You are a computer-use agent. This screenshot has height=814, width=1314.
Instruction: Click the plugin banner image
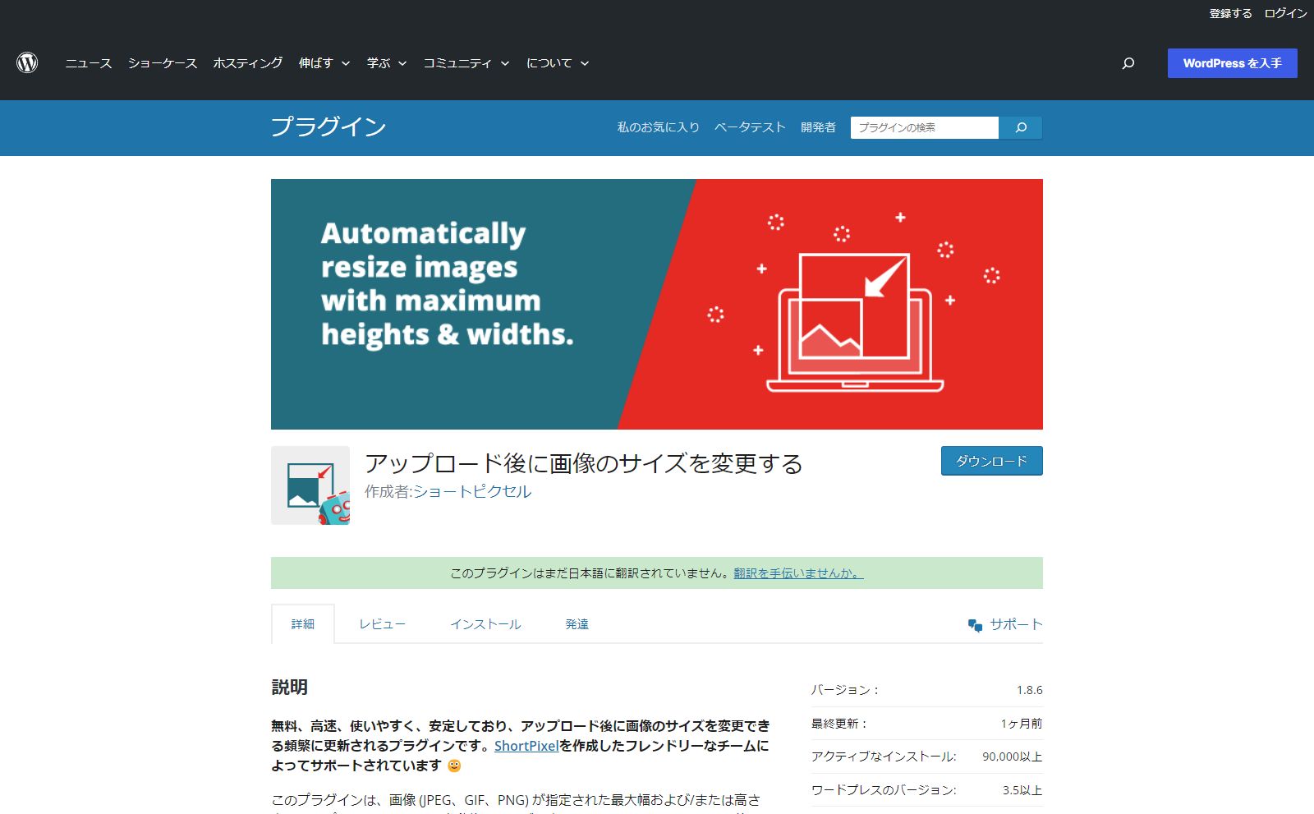[x=657, y=304]
